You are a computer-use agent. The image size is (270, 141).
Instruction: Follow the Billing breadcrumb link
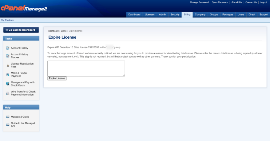coord(63,31)
